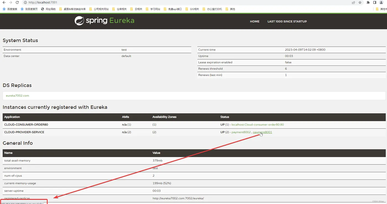Open LAST 1000 SINCE STARTUP page
The width and height of the screenshot is (387, 204).
(287, 21)
